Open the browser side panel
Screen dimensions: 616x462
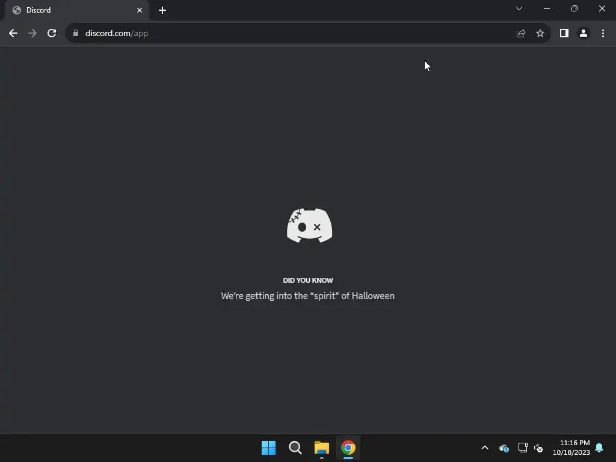click(564, 34)
